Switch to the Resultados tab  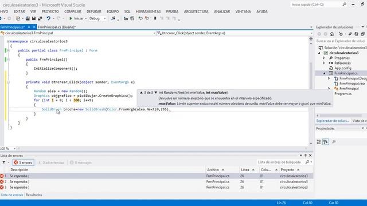[34, 195]
